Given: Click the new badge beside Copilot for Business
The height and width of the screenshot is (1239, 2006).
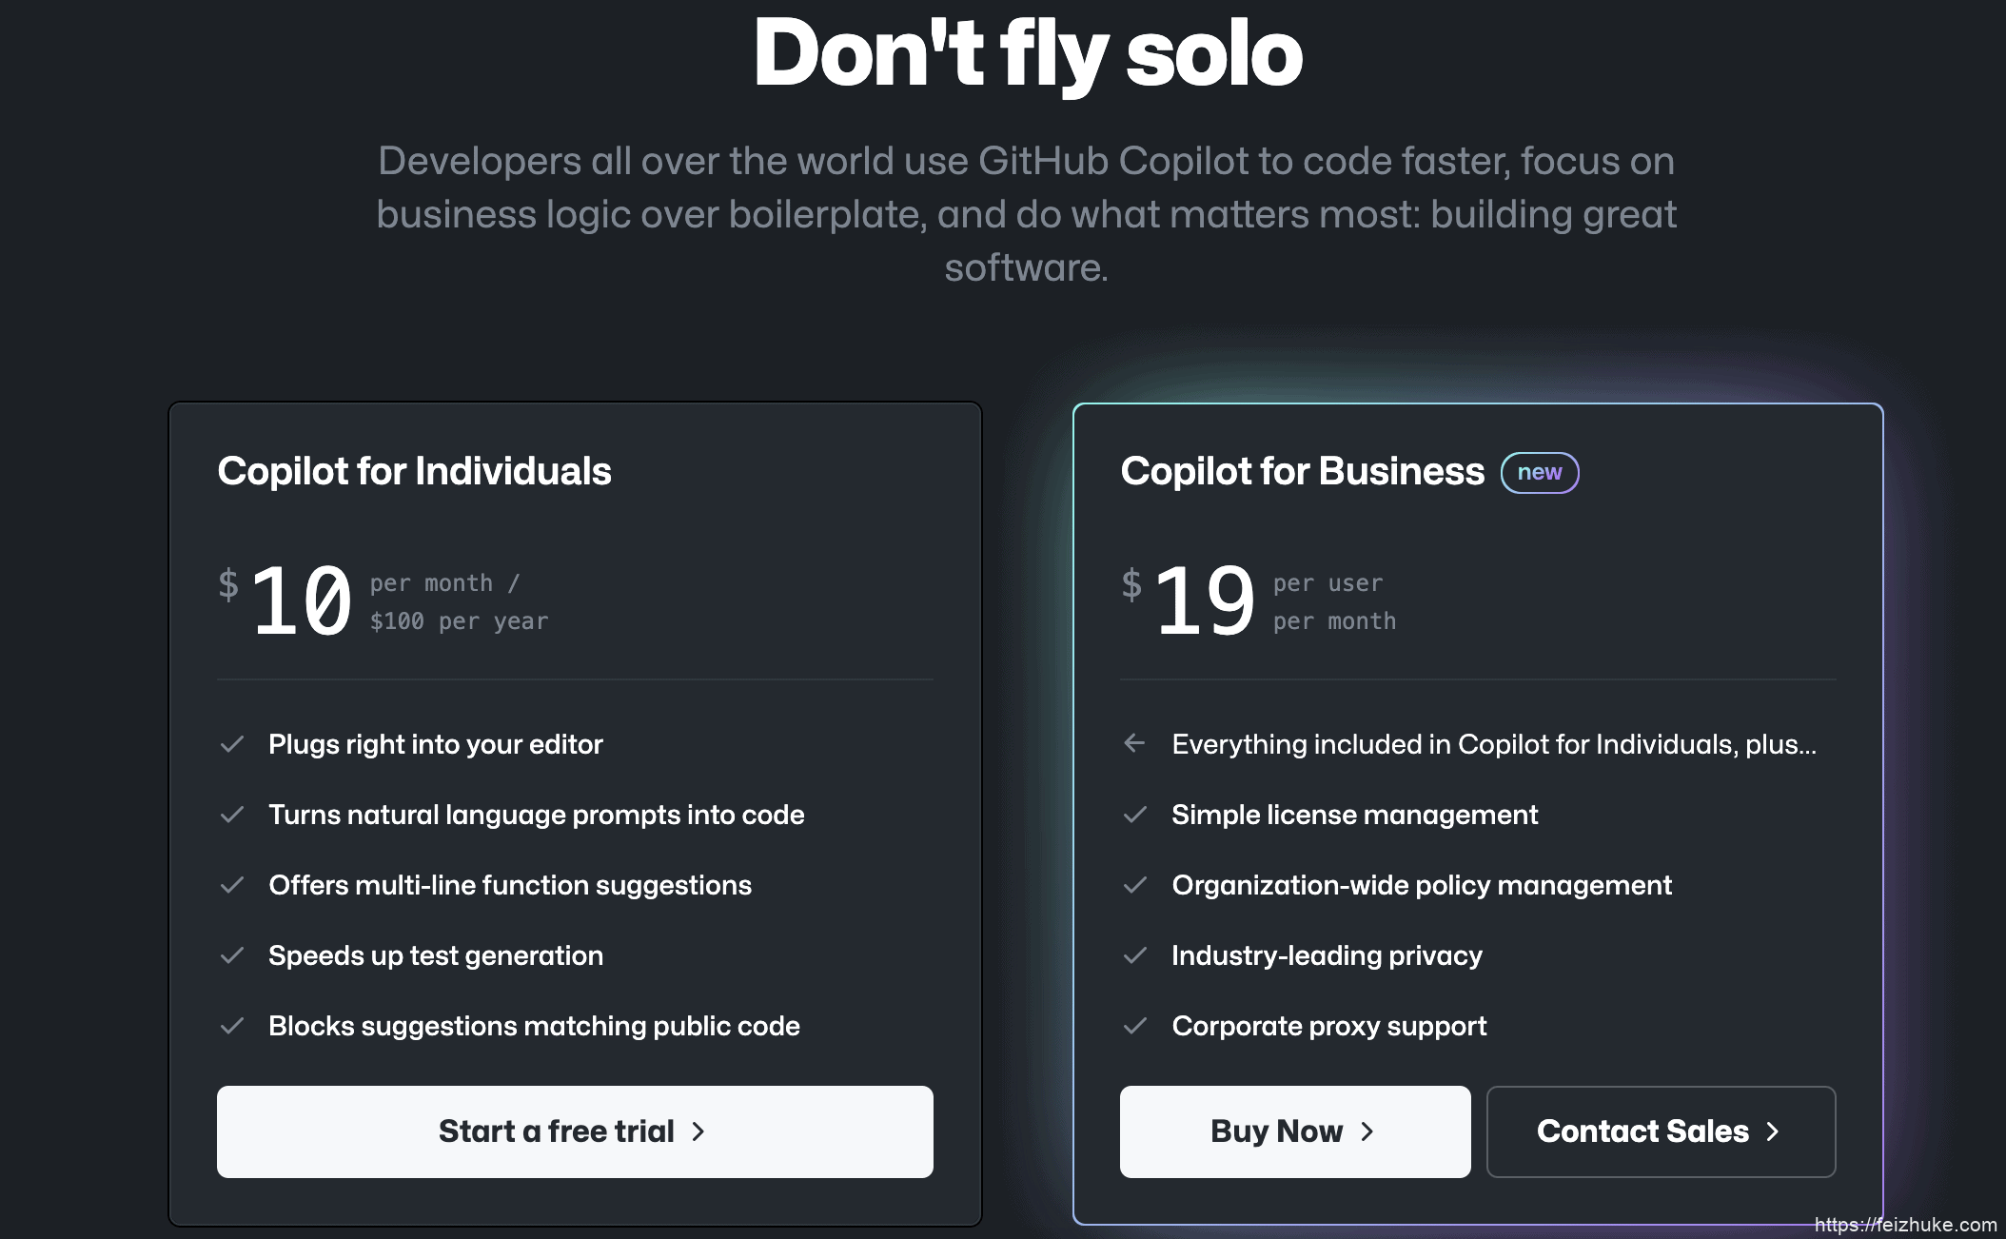Looking at the screenshot, I should pos(1540,473).
